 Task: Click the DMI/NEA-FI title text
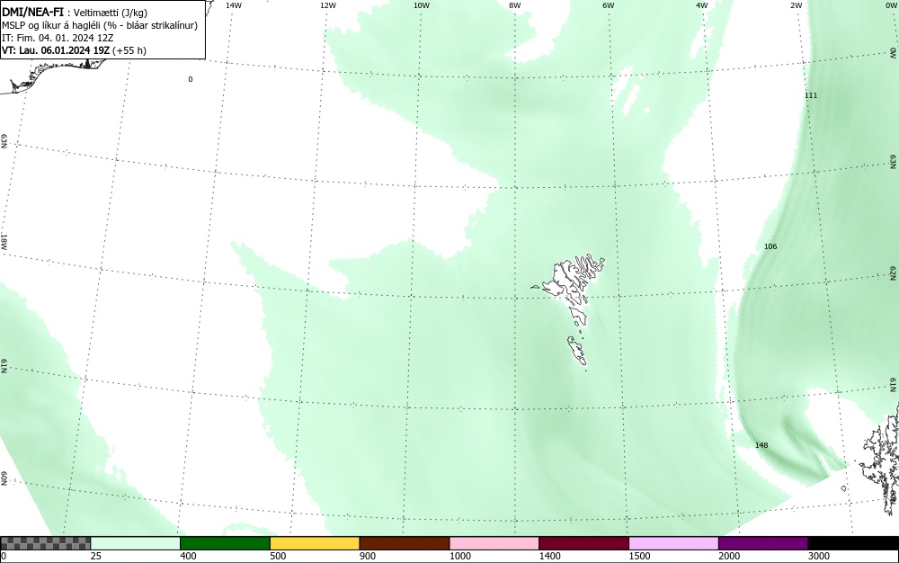[32, 12]
